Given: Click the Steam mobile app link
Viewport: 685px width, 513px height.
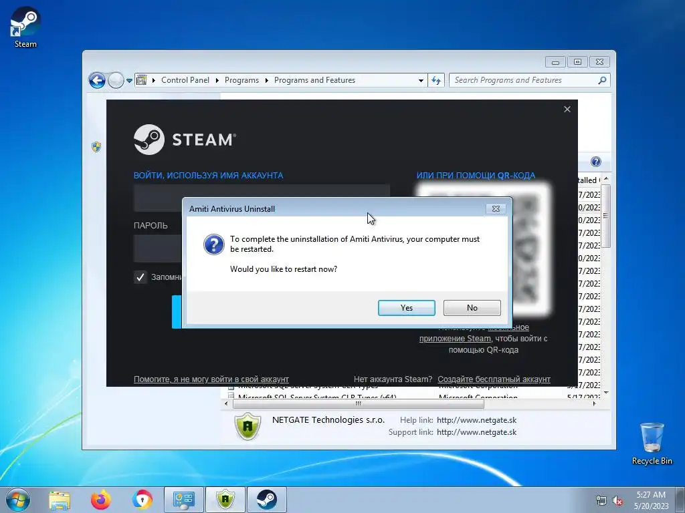Looking at the screenshot, I should [455, 339].
